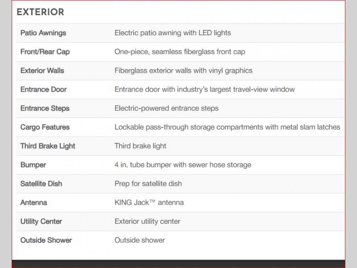Image resolution: width=357 pixels, height=268 pixels.
Task: Click the Outside Shower row label
Action: 46,240
